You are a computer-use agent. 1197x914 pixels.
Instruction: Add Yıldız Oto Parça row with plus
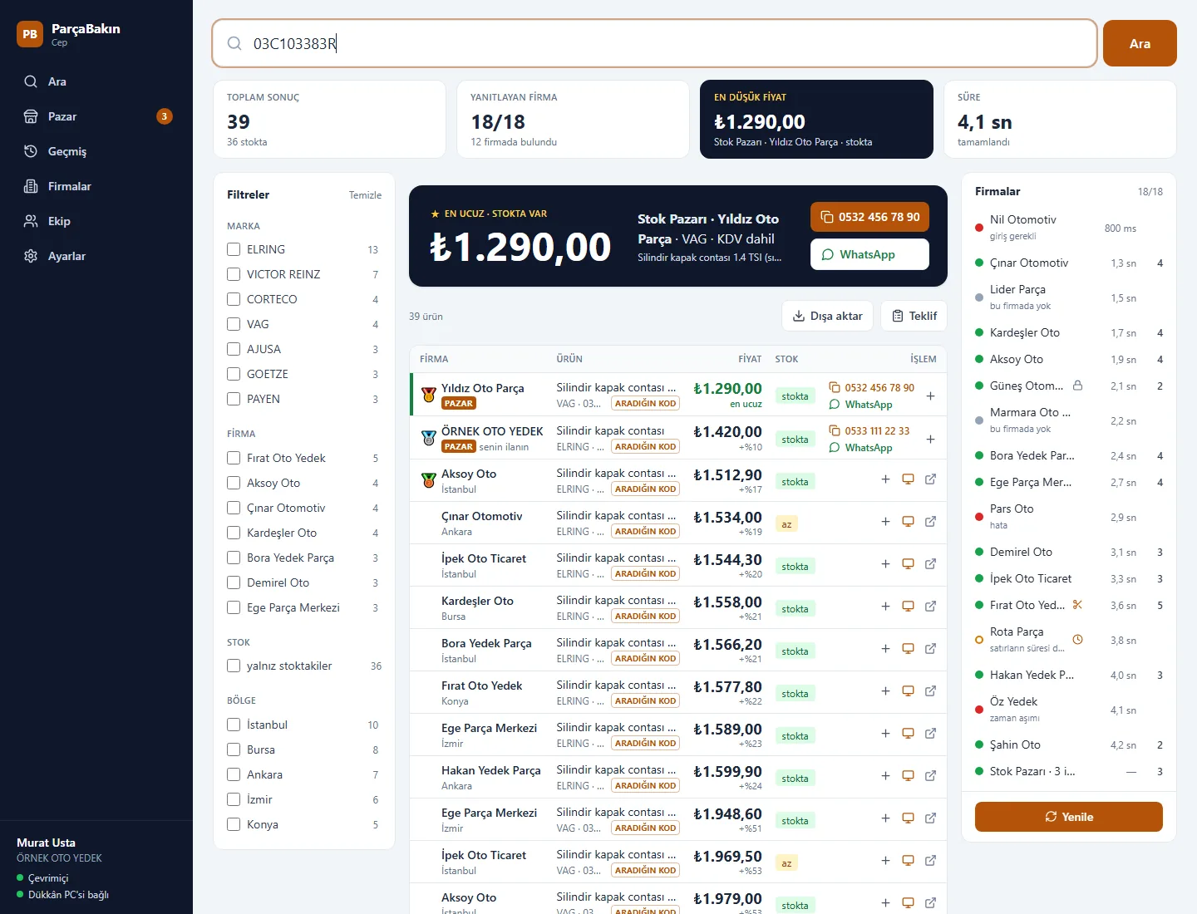coord(930,396)
